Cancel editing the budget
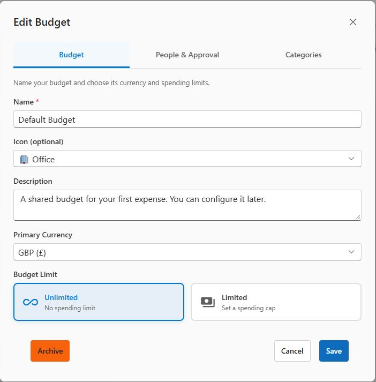 coord(292,351)
